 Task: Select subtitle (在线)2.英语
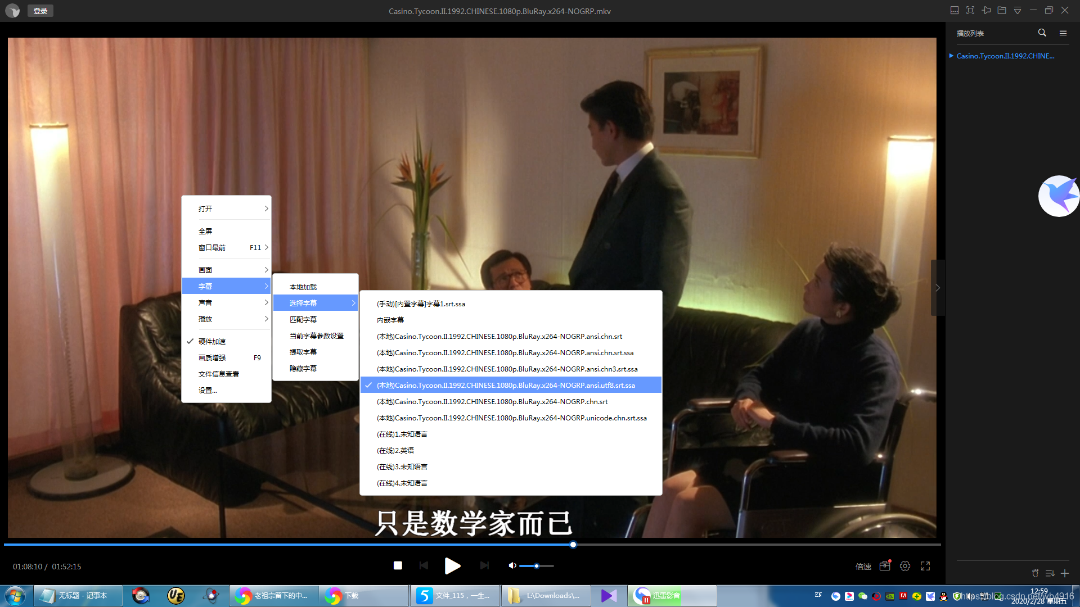point(395,451)
